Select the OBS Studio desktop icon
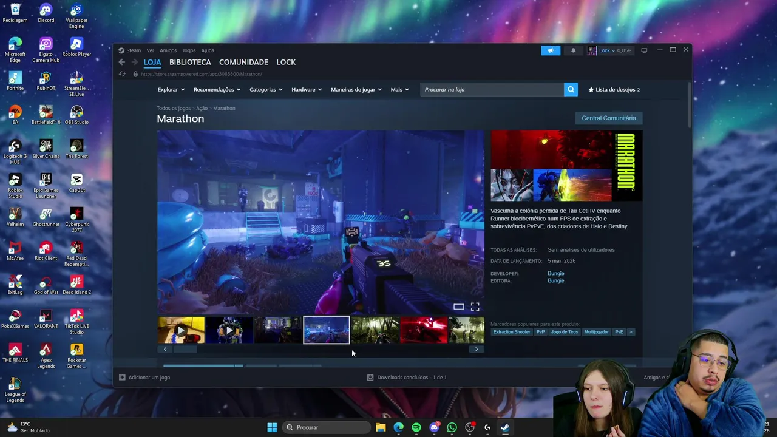777x437 pixels. pyautogui.click(x=76, y=115)
